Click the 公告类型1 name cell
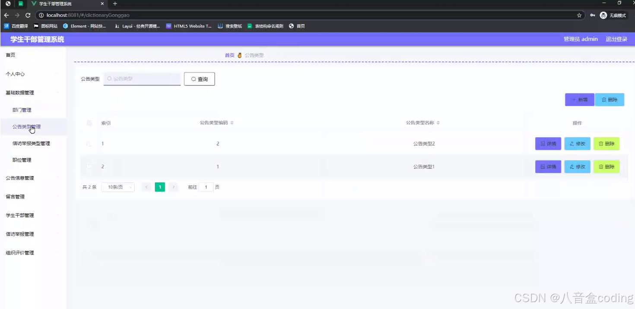Viewport: 635px width, 309px height. [424, 167]
